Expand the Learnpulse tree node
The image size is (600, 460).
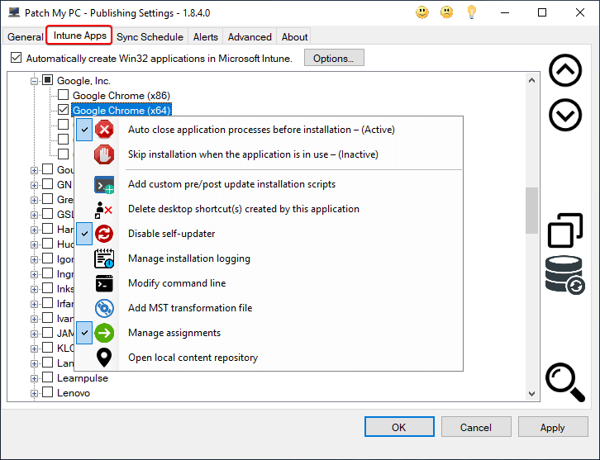[34, 378]
